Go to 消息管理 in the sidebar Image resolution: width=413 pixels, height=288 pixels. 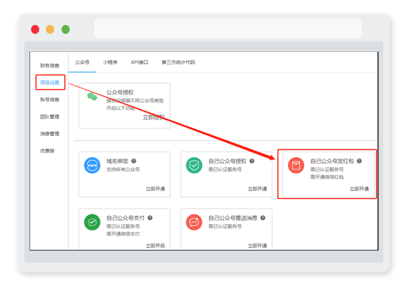49,134
